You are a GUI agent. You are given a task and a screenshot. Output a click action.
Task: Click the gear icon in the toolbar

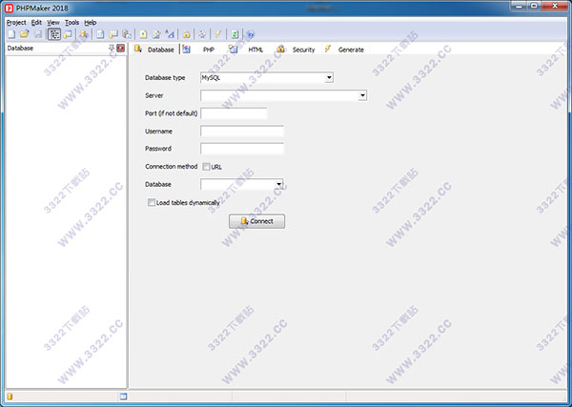coord(202,34)
